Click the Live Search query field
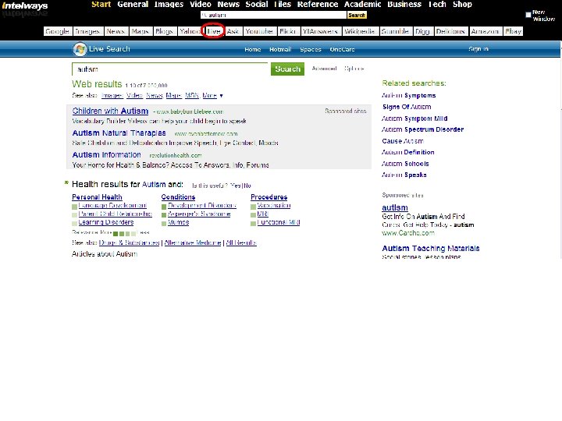 pyautogui.click(x=170, y=69)
